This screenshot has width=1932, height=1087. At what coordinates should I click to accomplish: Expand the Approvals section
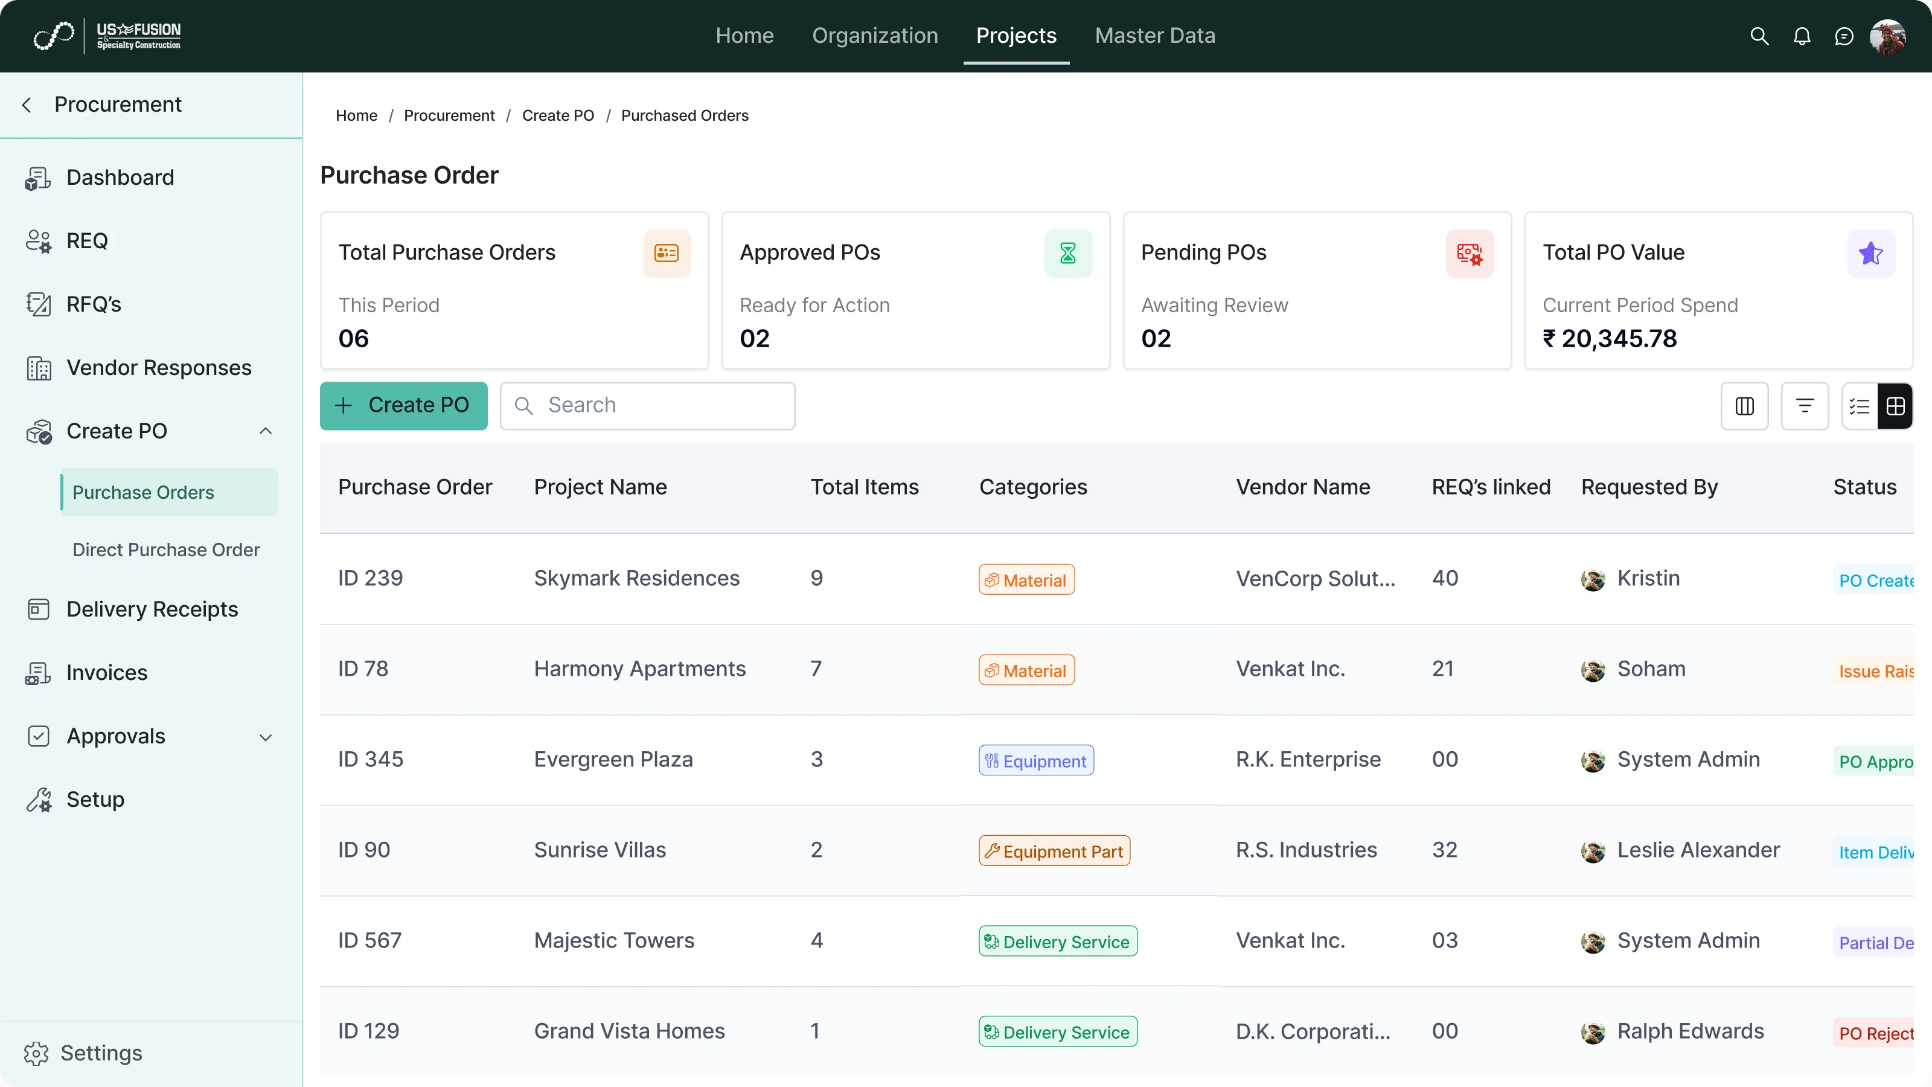tap(266, 737)
